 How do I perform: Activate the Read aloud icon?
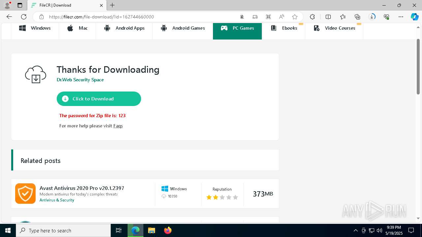[x=282, y=17]
